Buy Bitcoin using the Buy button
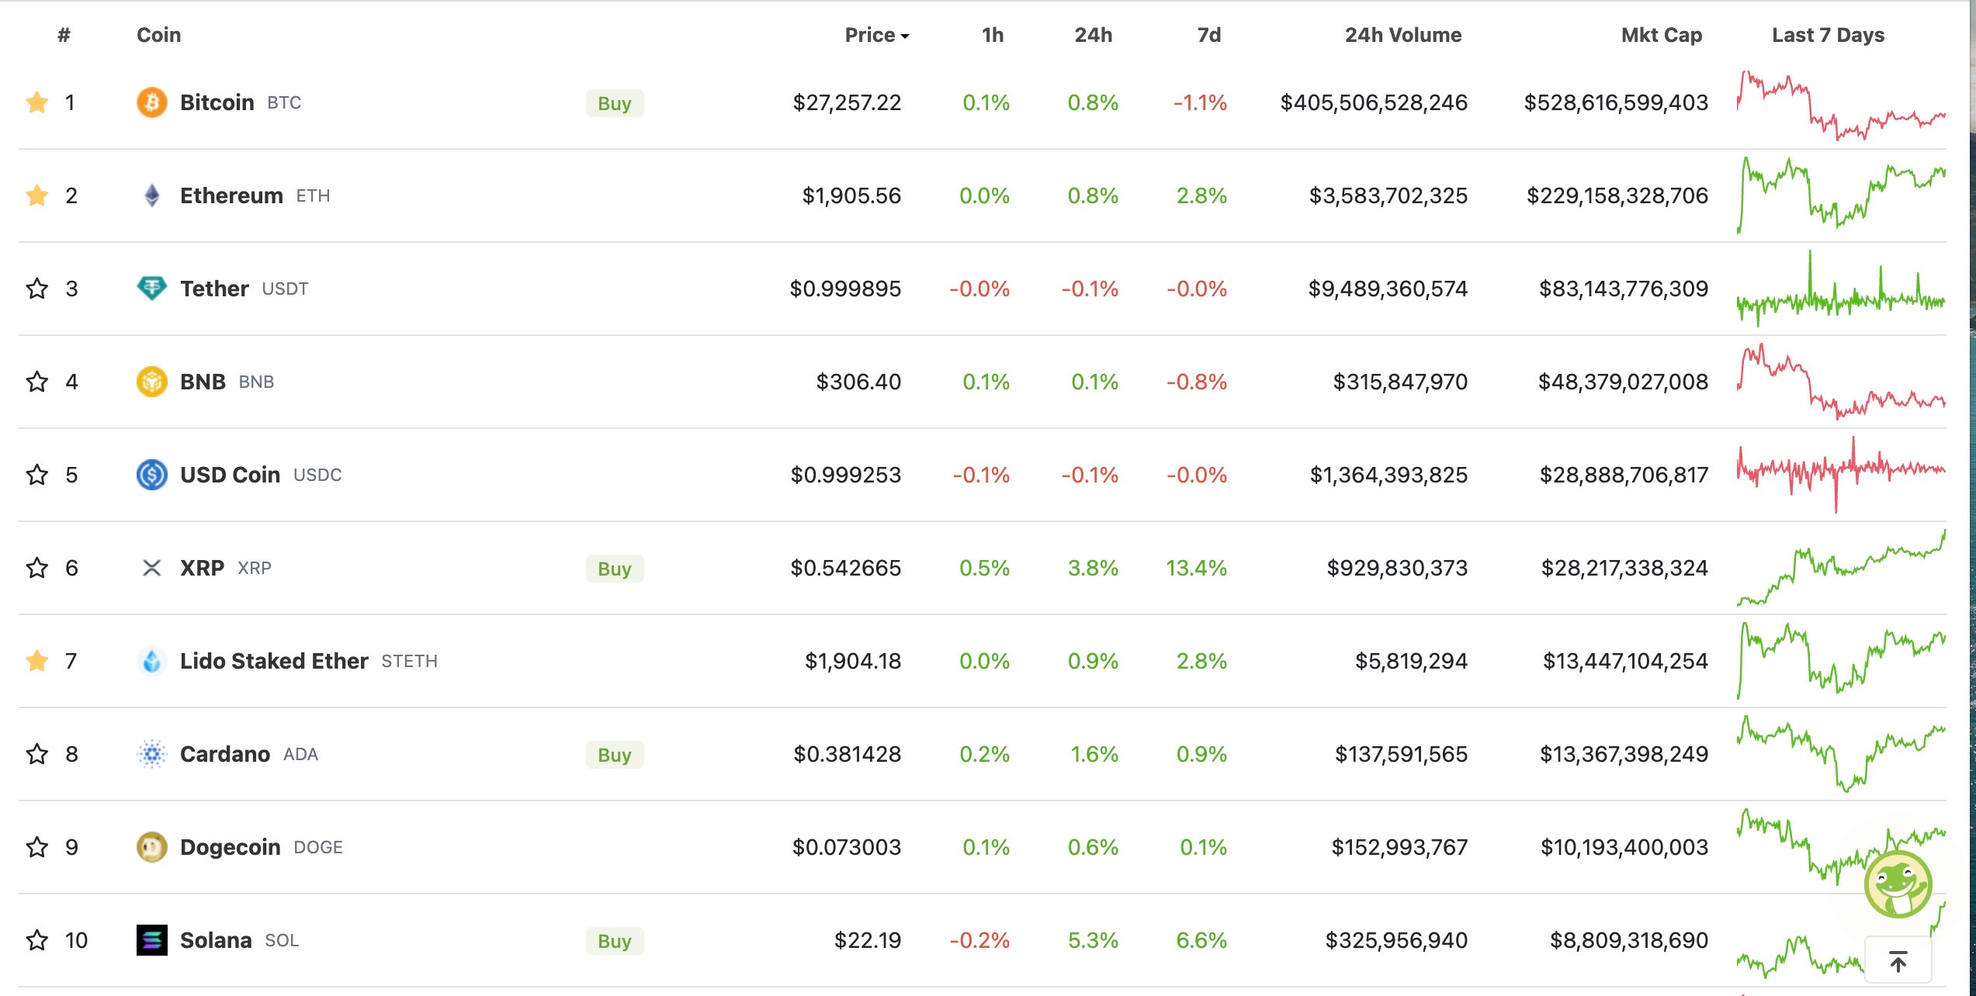This screenshot has height=996, width=1976. (x=615, y=103)
